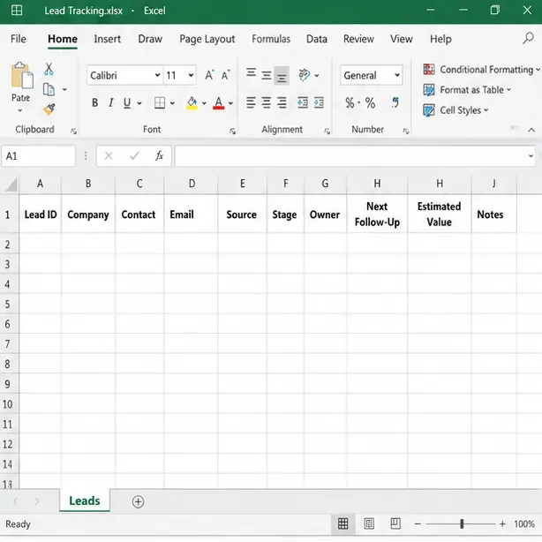Apply yellow fill color bucket
This screenshot has width=542, height=542.
(192, 103)
